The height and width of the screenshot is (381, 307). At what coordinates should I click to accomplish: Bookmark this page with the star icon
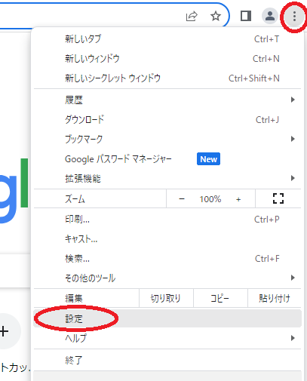(x=216, y=17)
